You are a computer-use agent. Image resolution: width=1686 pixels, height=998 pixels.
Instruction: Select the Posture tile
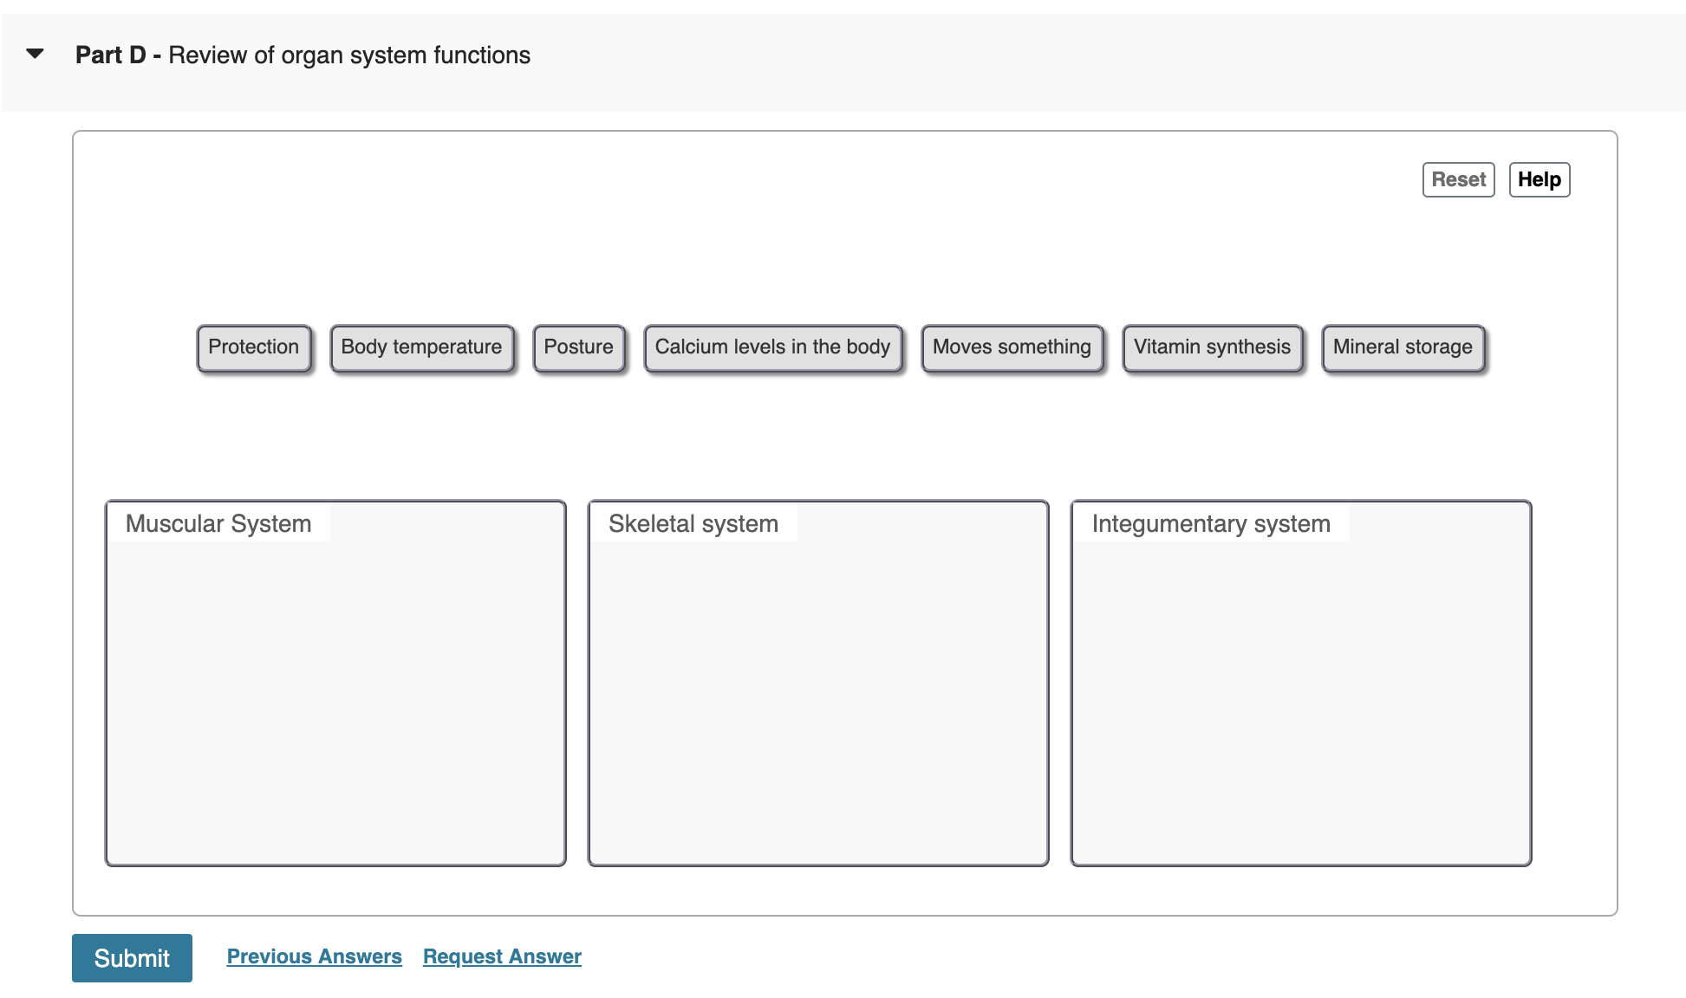[x=578, y=347]
